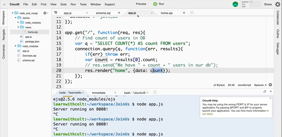Open the Spaces: 4 indentation selector
Viewport: 282px width, 137px height.
click(260, 85)
